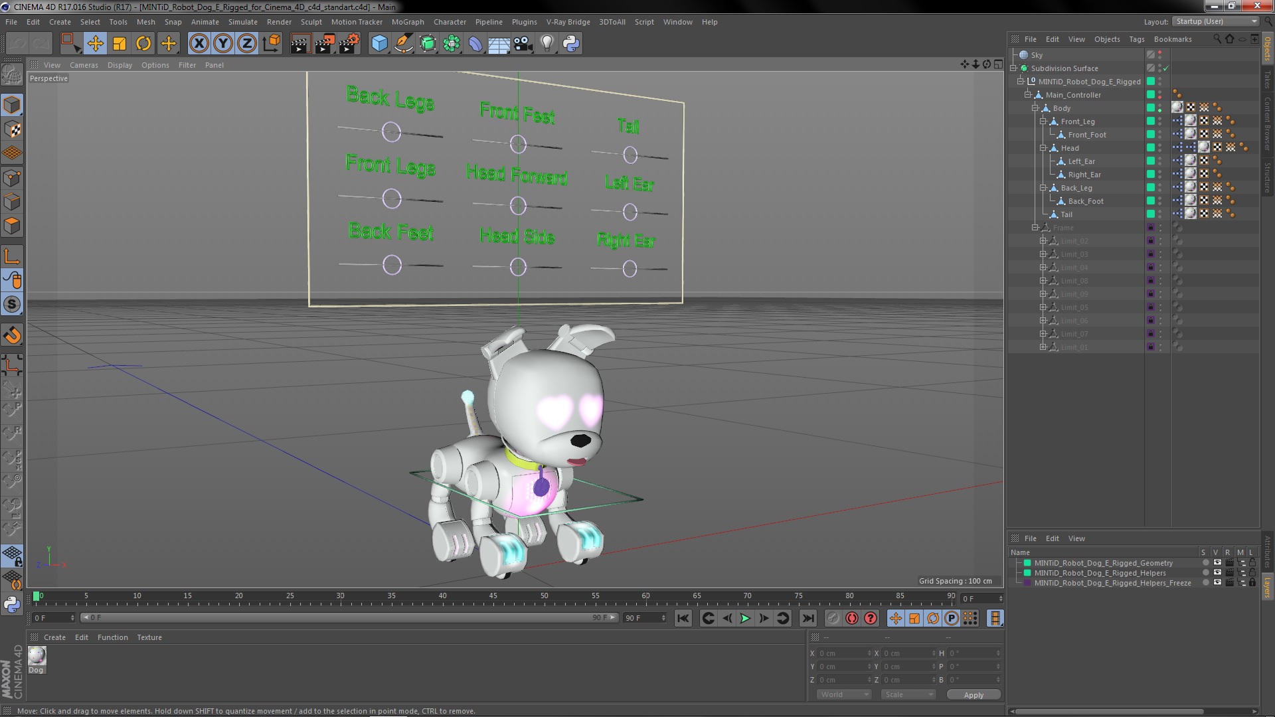The image size is (1275, 717).
Task: Open the Simulate menu
Action: click(x=242, y=22)
